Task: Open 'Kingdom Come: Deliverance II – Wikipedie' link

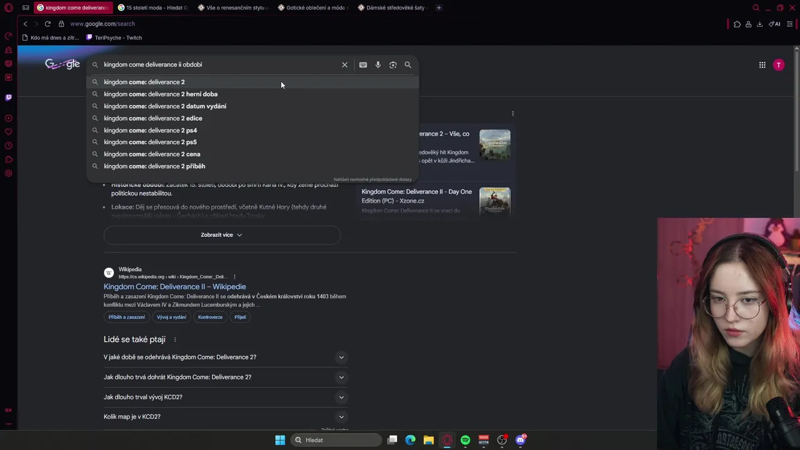Action: pyautogui.click(x=175, y=287)
